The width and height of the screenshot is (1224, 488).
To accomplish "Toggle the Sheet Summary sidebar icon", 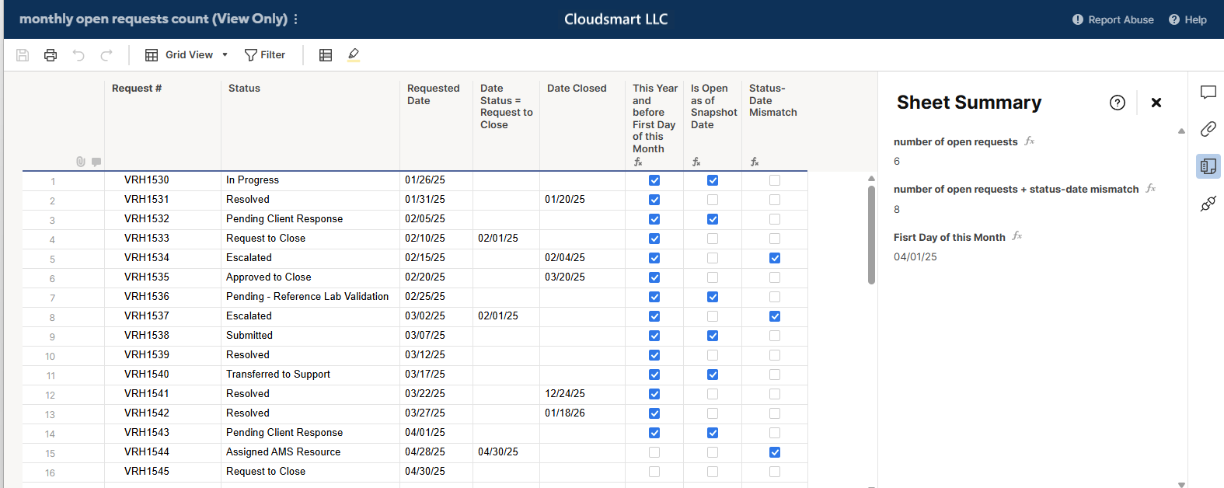I will tap(1208, 166).
